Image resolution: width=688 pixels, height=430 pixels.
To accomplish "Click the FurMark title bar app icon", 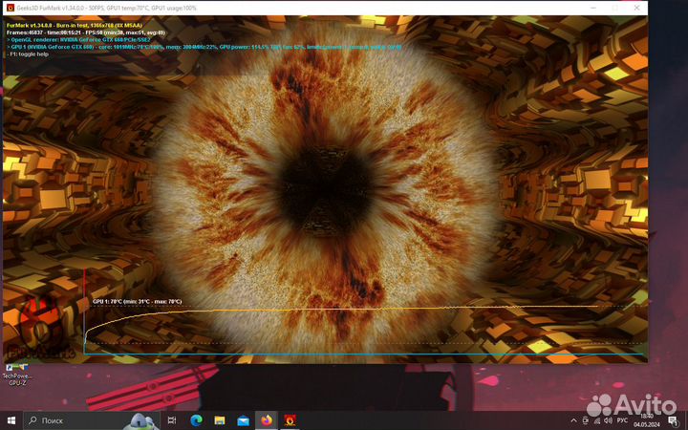I will (10, 6).
